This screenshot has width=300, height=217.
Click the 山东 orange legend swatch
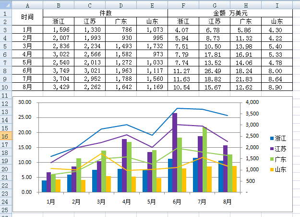tap(272, 169)
